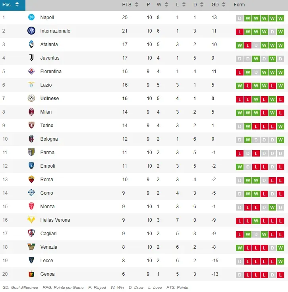288x292 pixels.
Task: Sort standings by PTS column
Action: tap(130, 5)
